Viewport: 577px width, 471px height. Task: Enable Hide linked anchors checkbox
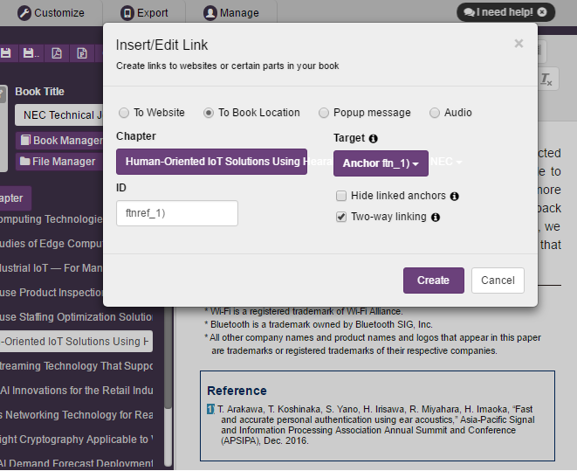point(341,196)
